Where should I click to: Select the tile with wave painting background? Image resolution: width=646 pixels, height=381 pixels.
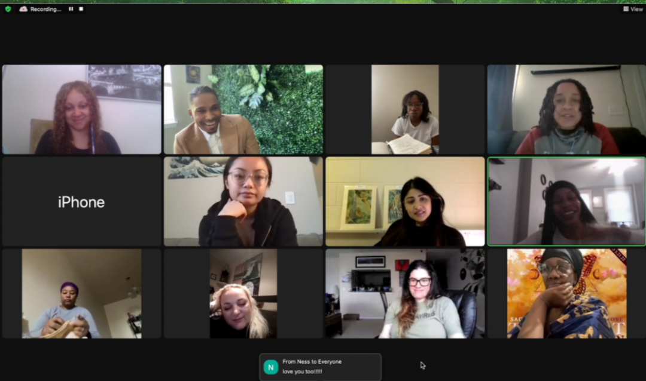243,202
